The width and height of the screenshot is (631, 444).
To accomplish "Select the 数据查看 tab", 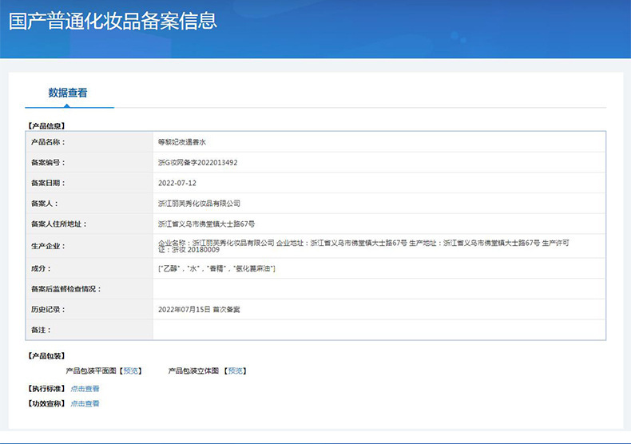I will pos(68,93).
